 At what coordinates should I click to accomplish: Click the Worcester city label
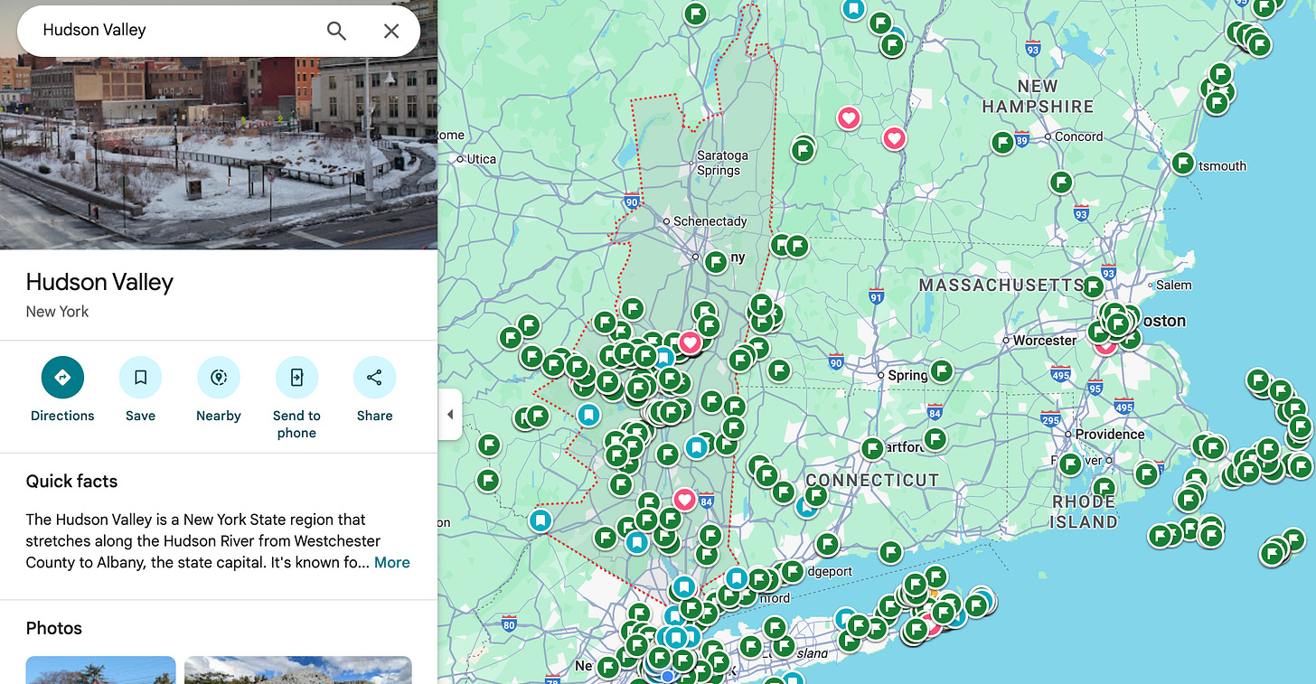pos(1045,341)
